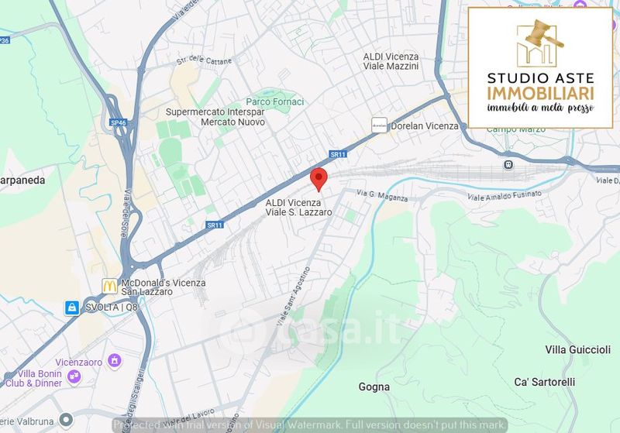620x433 pixels.
Task: Click the railway station icon
Action: (508, 164)
